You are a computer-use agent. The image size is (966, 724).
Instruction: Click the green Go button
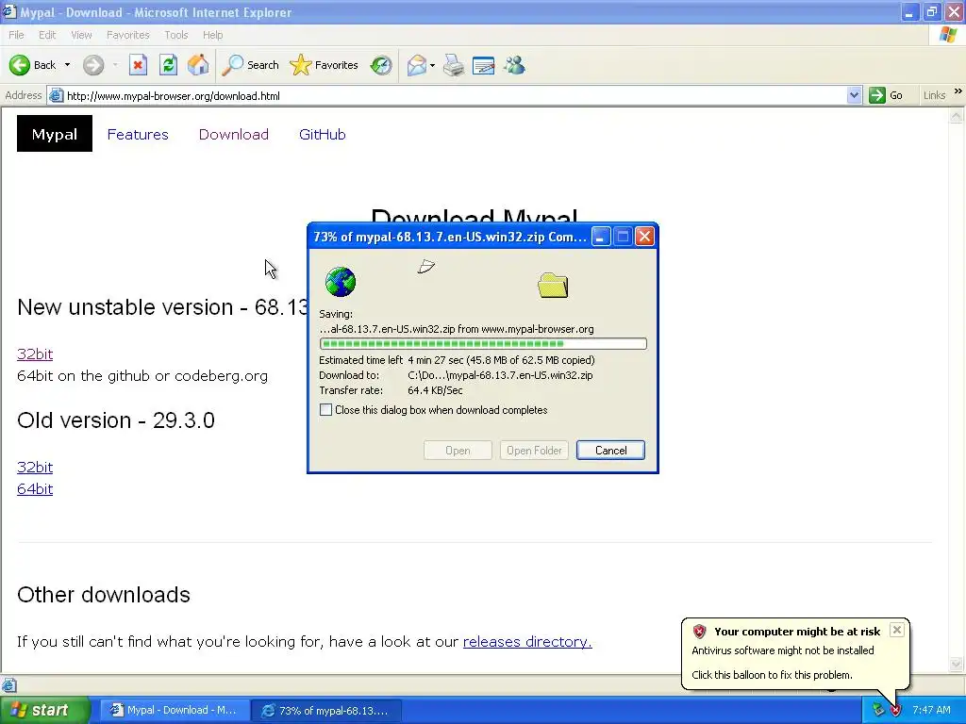click(x=886, y=95)
